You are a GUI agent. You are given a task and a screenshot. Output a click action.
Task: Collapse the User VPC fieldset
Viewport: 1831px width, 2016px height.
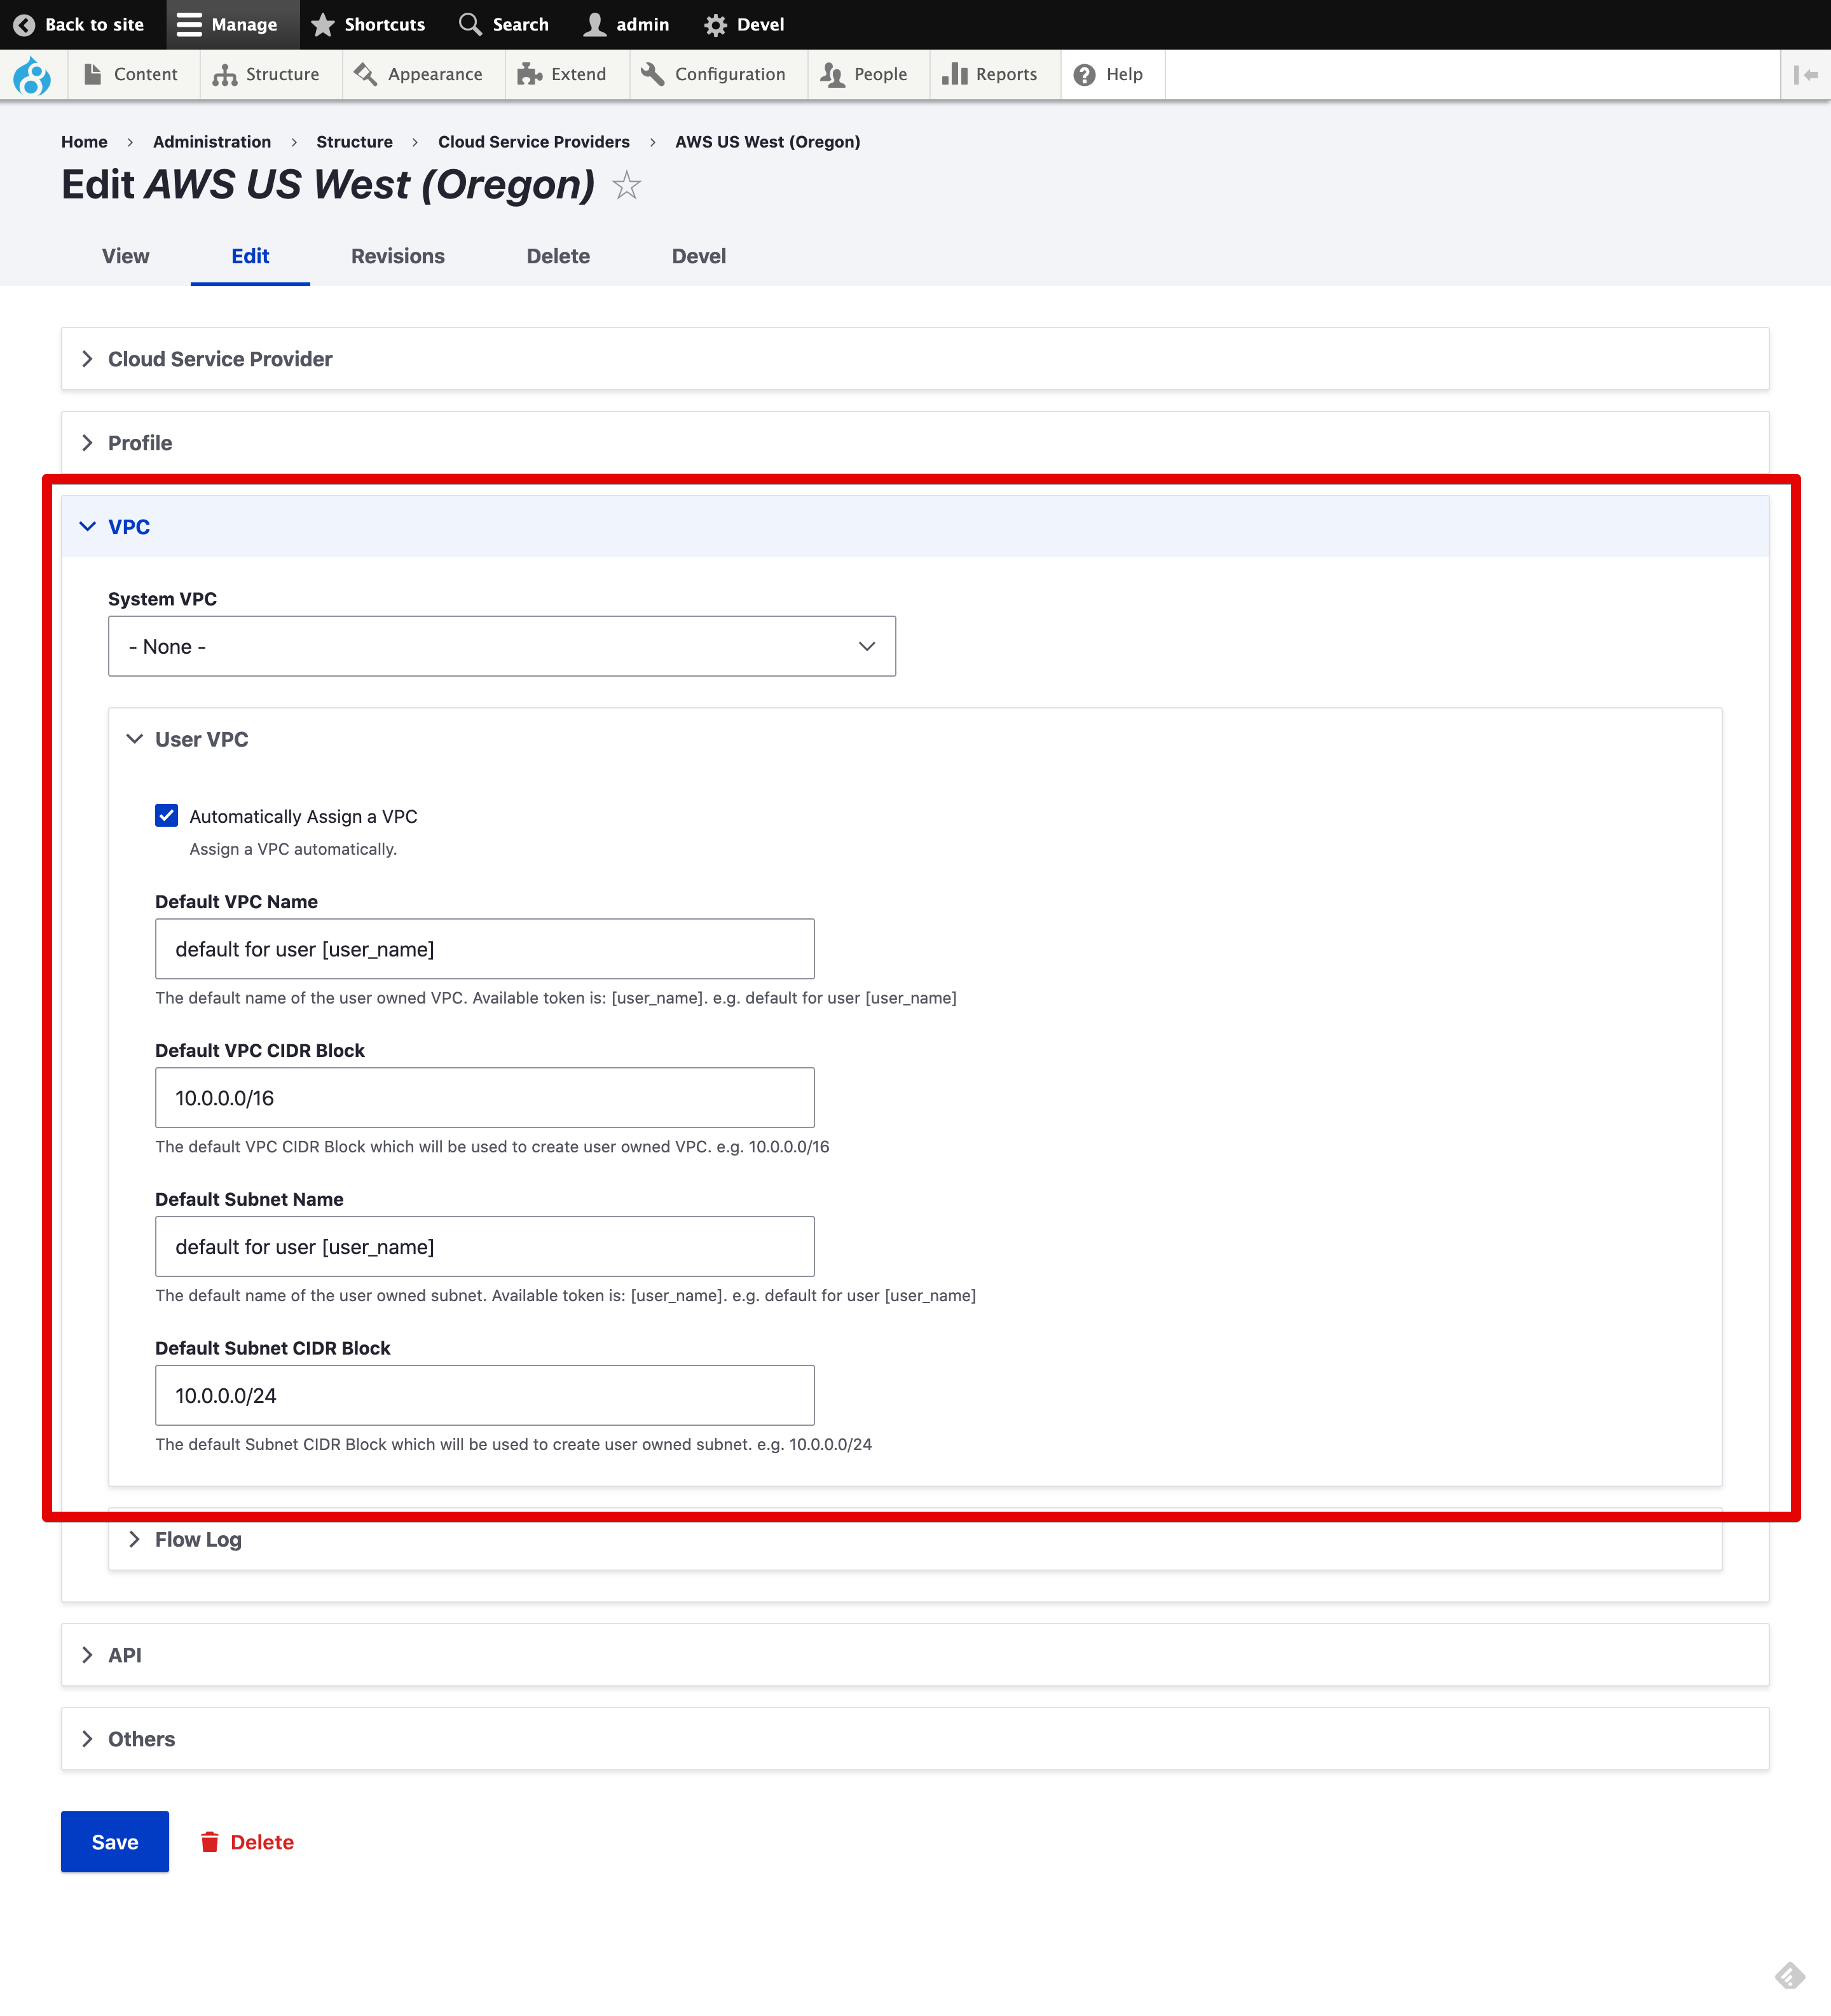[x=201, y=740]
